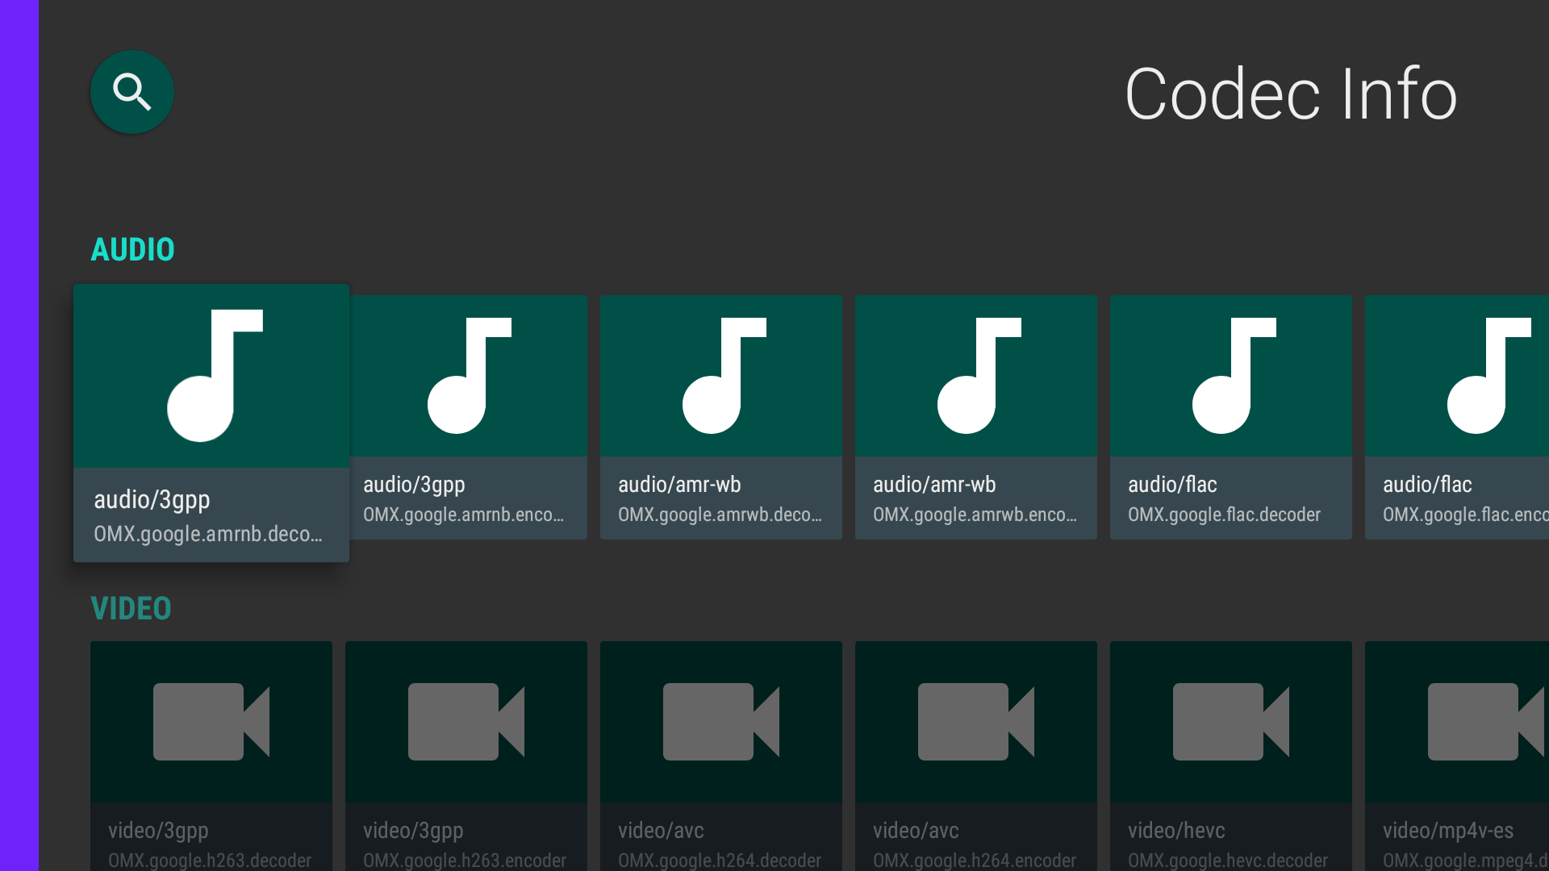Click camera icon of video/mp4v-es card

point(1486,722)
